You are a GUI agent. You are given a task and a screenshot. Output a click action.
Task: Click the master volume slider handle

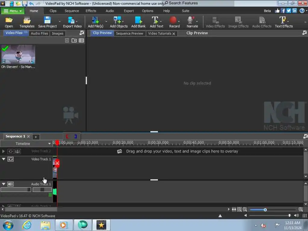(290, 215)
